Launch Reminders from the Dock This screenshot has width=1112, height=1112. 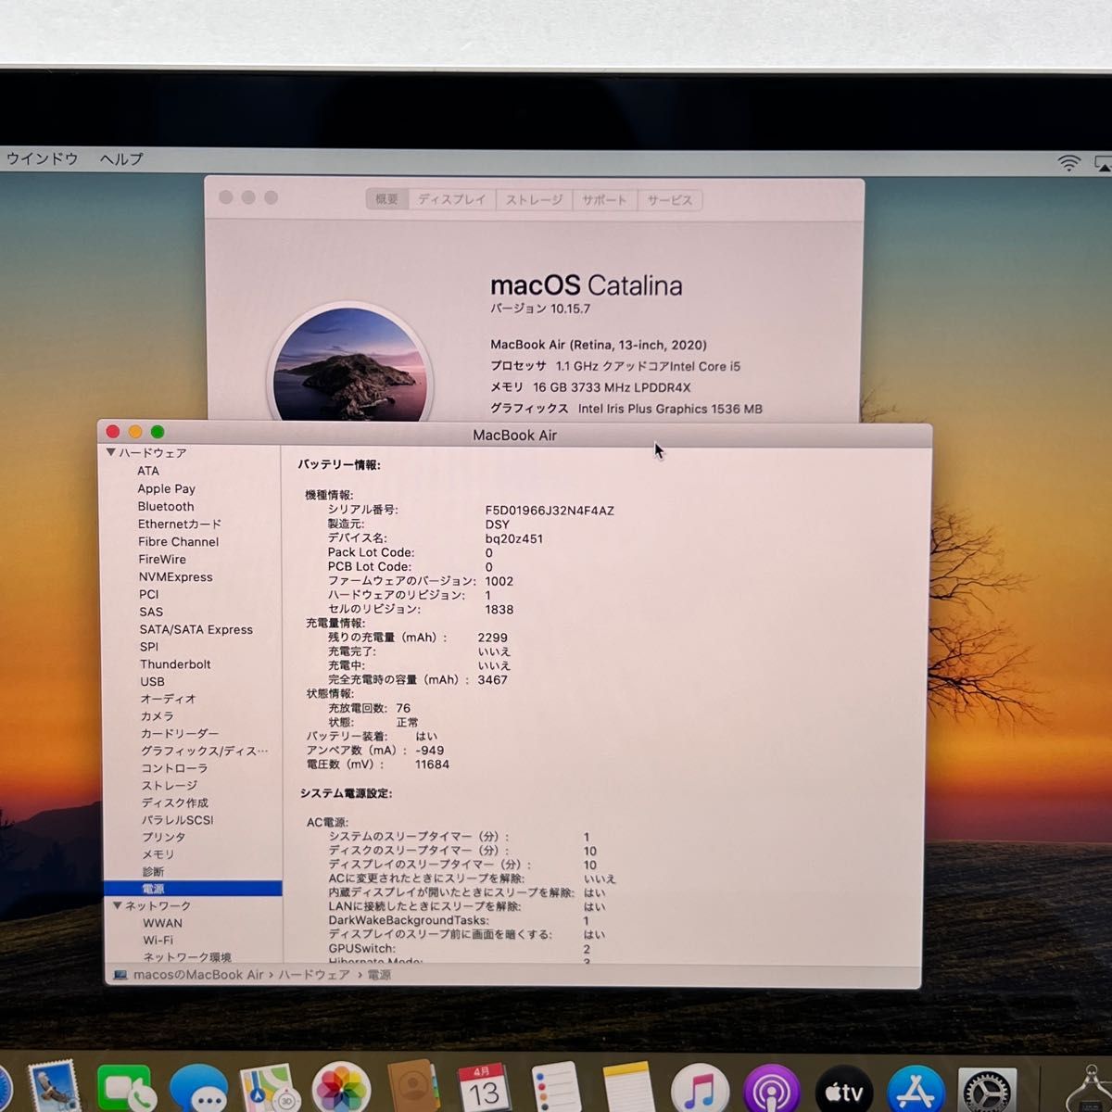pyautogui.click(x=556, y=1088)
